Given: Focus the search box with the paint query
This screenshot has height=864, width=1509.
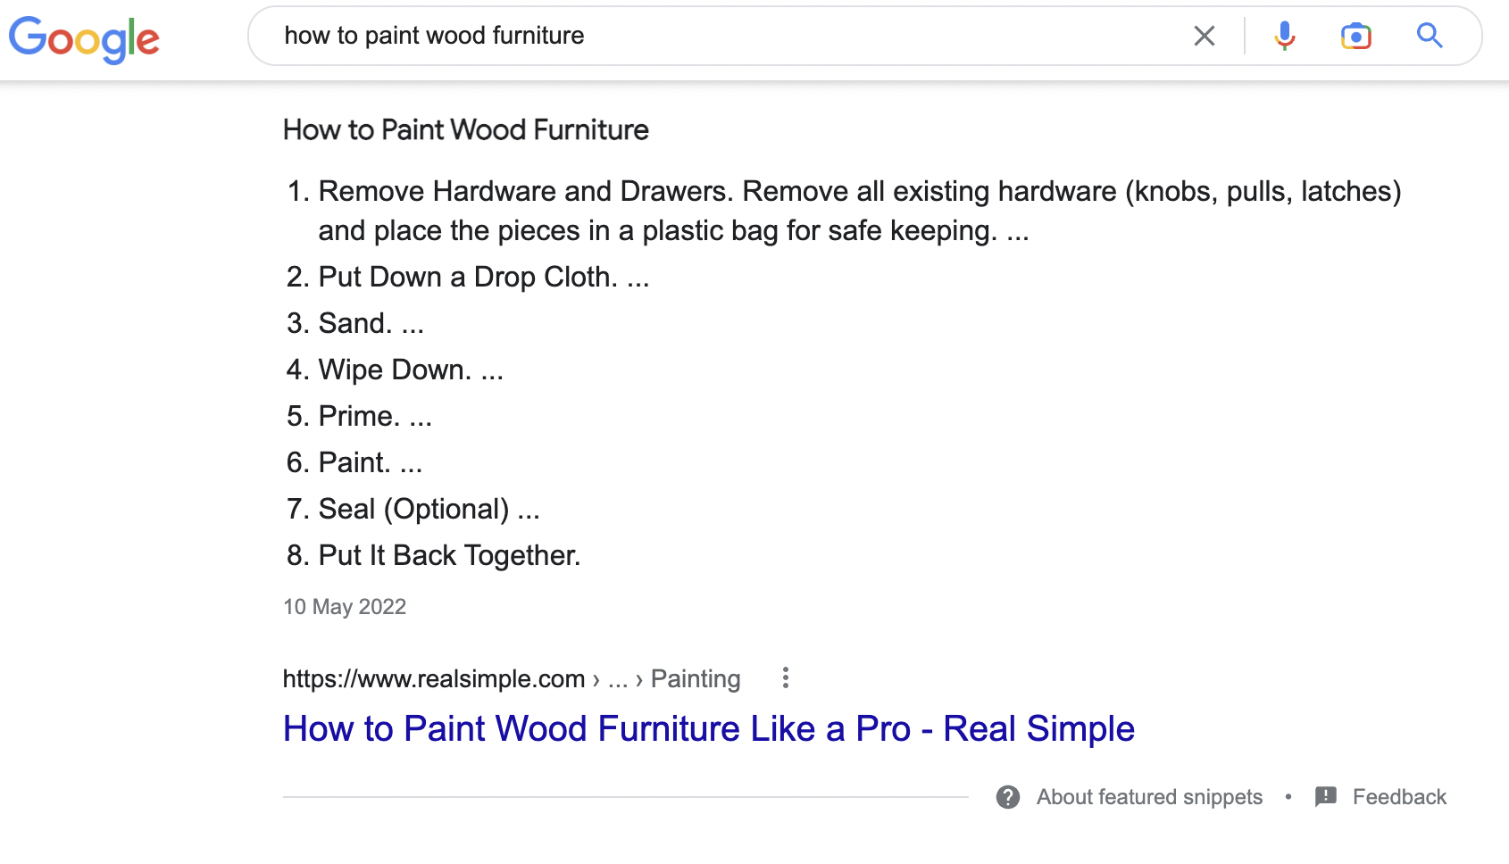Looking at the screenshot, I should (714, 36).
